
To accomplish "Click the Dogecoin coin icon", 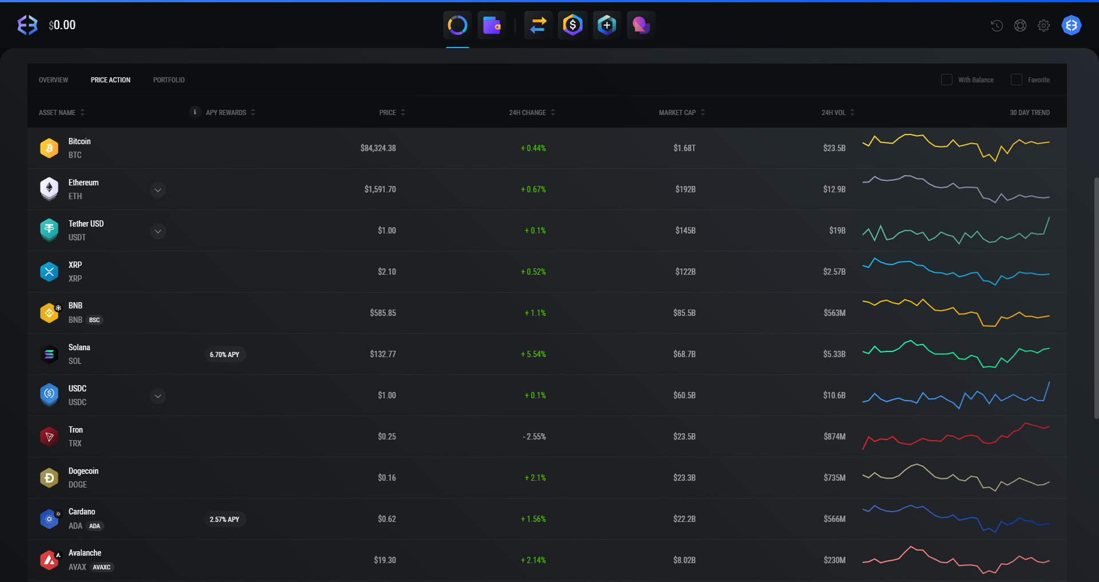I will pyautogui.click(x=49, y=478).
